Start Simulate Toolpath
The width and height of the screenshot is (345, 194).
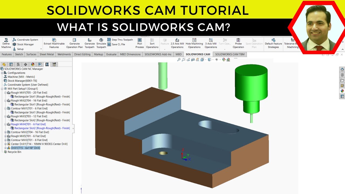click(x=101, y=43)
